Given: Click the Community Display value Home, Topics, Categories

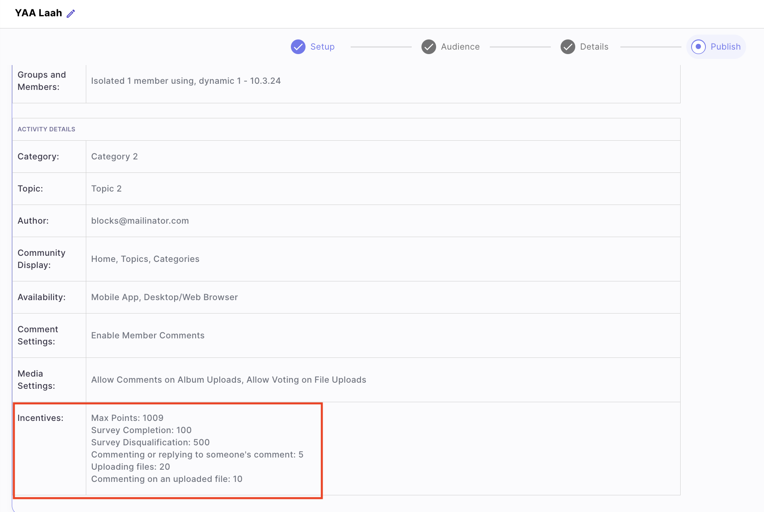Looking at the screenshot, I should [x=145, y=259].
